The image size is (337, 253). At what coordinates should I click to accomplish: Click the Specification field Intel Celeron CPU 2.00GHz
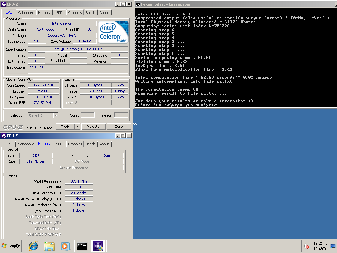tap(78, 49)
